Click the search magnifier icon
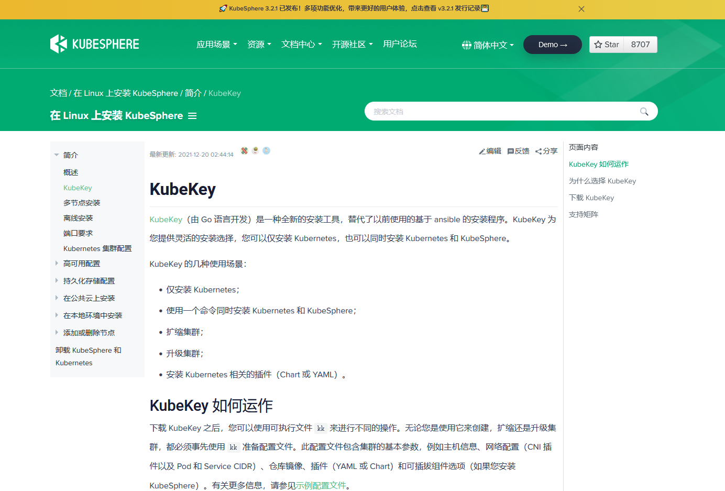The image size is (725, 491). click(x=644, y=112)
